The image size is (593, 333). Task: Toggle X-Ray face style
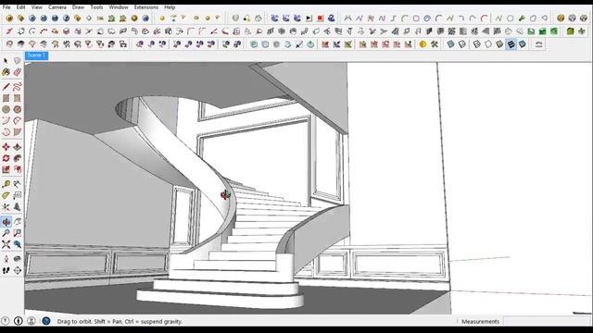point(450,44)
